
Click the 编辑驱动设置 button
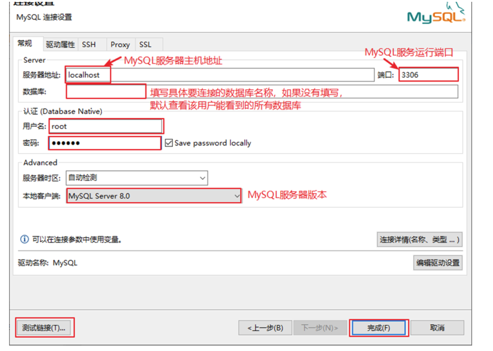438,263
